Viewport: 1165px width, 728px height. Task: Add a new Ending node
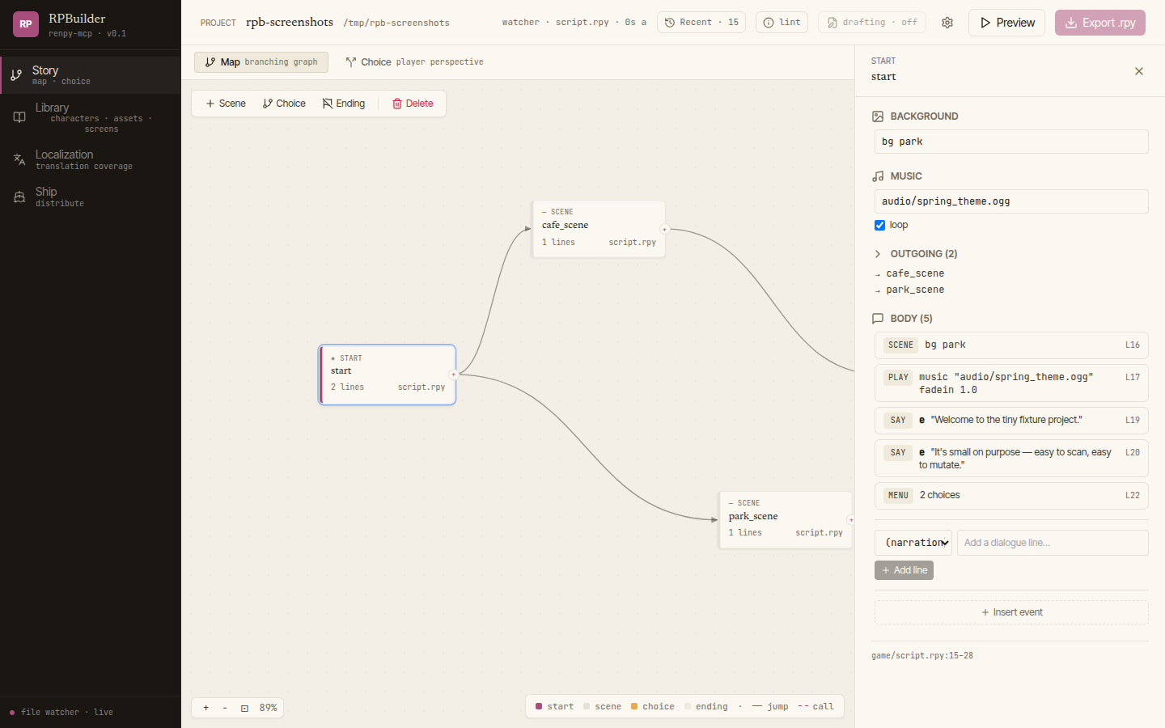pos(344,104)
